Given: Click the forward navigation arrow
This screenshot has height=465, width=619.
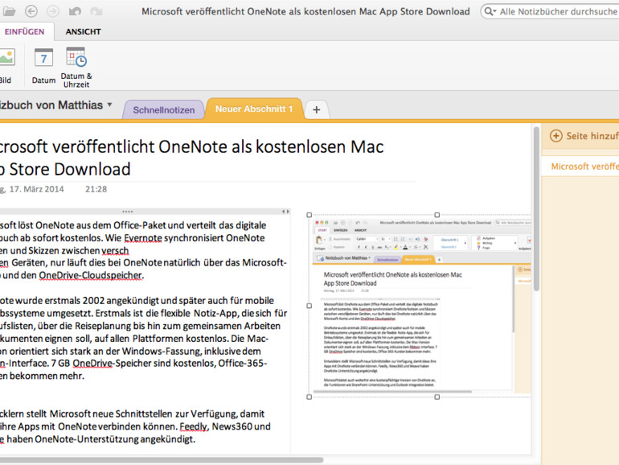Looking at the screenshot, I should [x=53, y=11].
